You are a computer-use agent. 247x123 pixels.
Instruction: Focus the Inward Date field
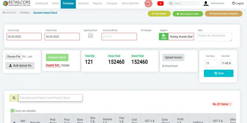(x=62, y=37)
